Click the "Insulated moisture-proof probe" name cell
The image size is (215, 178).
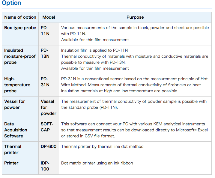pos(20,56)
